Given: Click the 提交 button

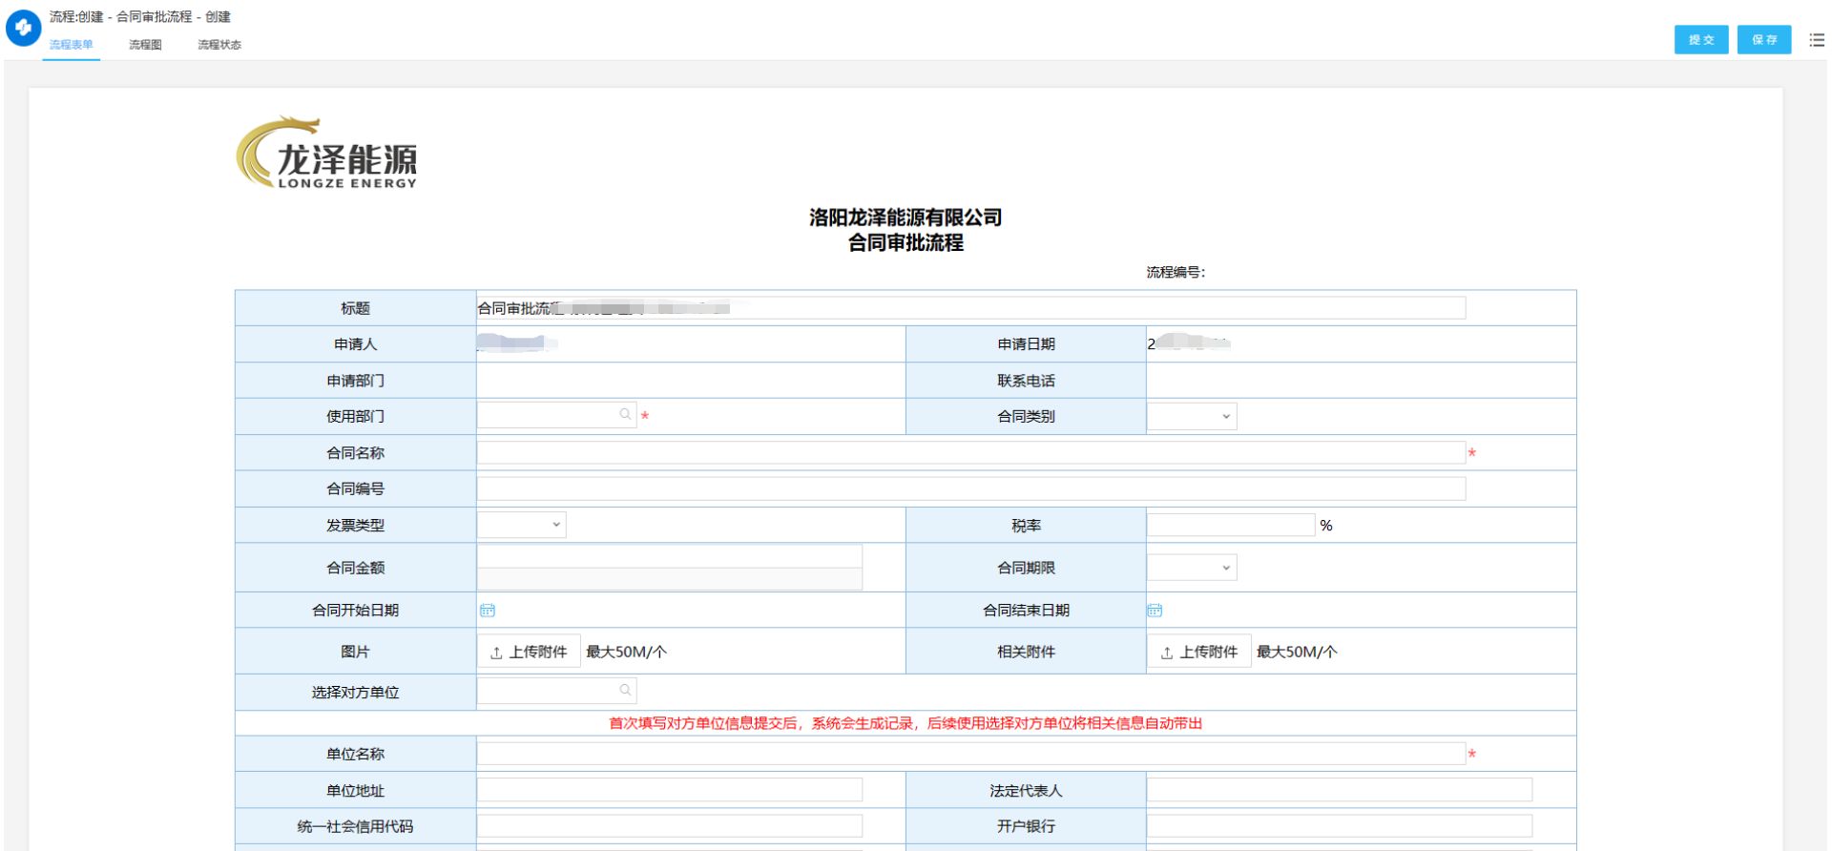Looking at the screenshot, I should tap(1700, 40).
